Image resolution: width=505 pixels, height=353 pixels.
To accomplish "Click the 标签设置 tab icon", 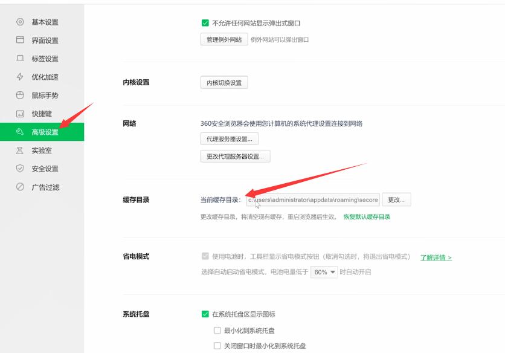I will point(20,59).
